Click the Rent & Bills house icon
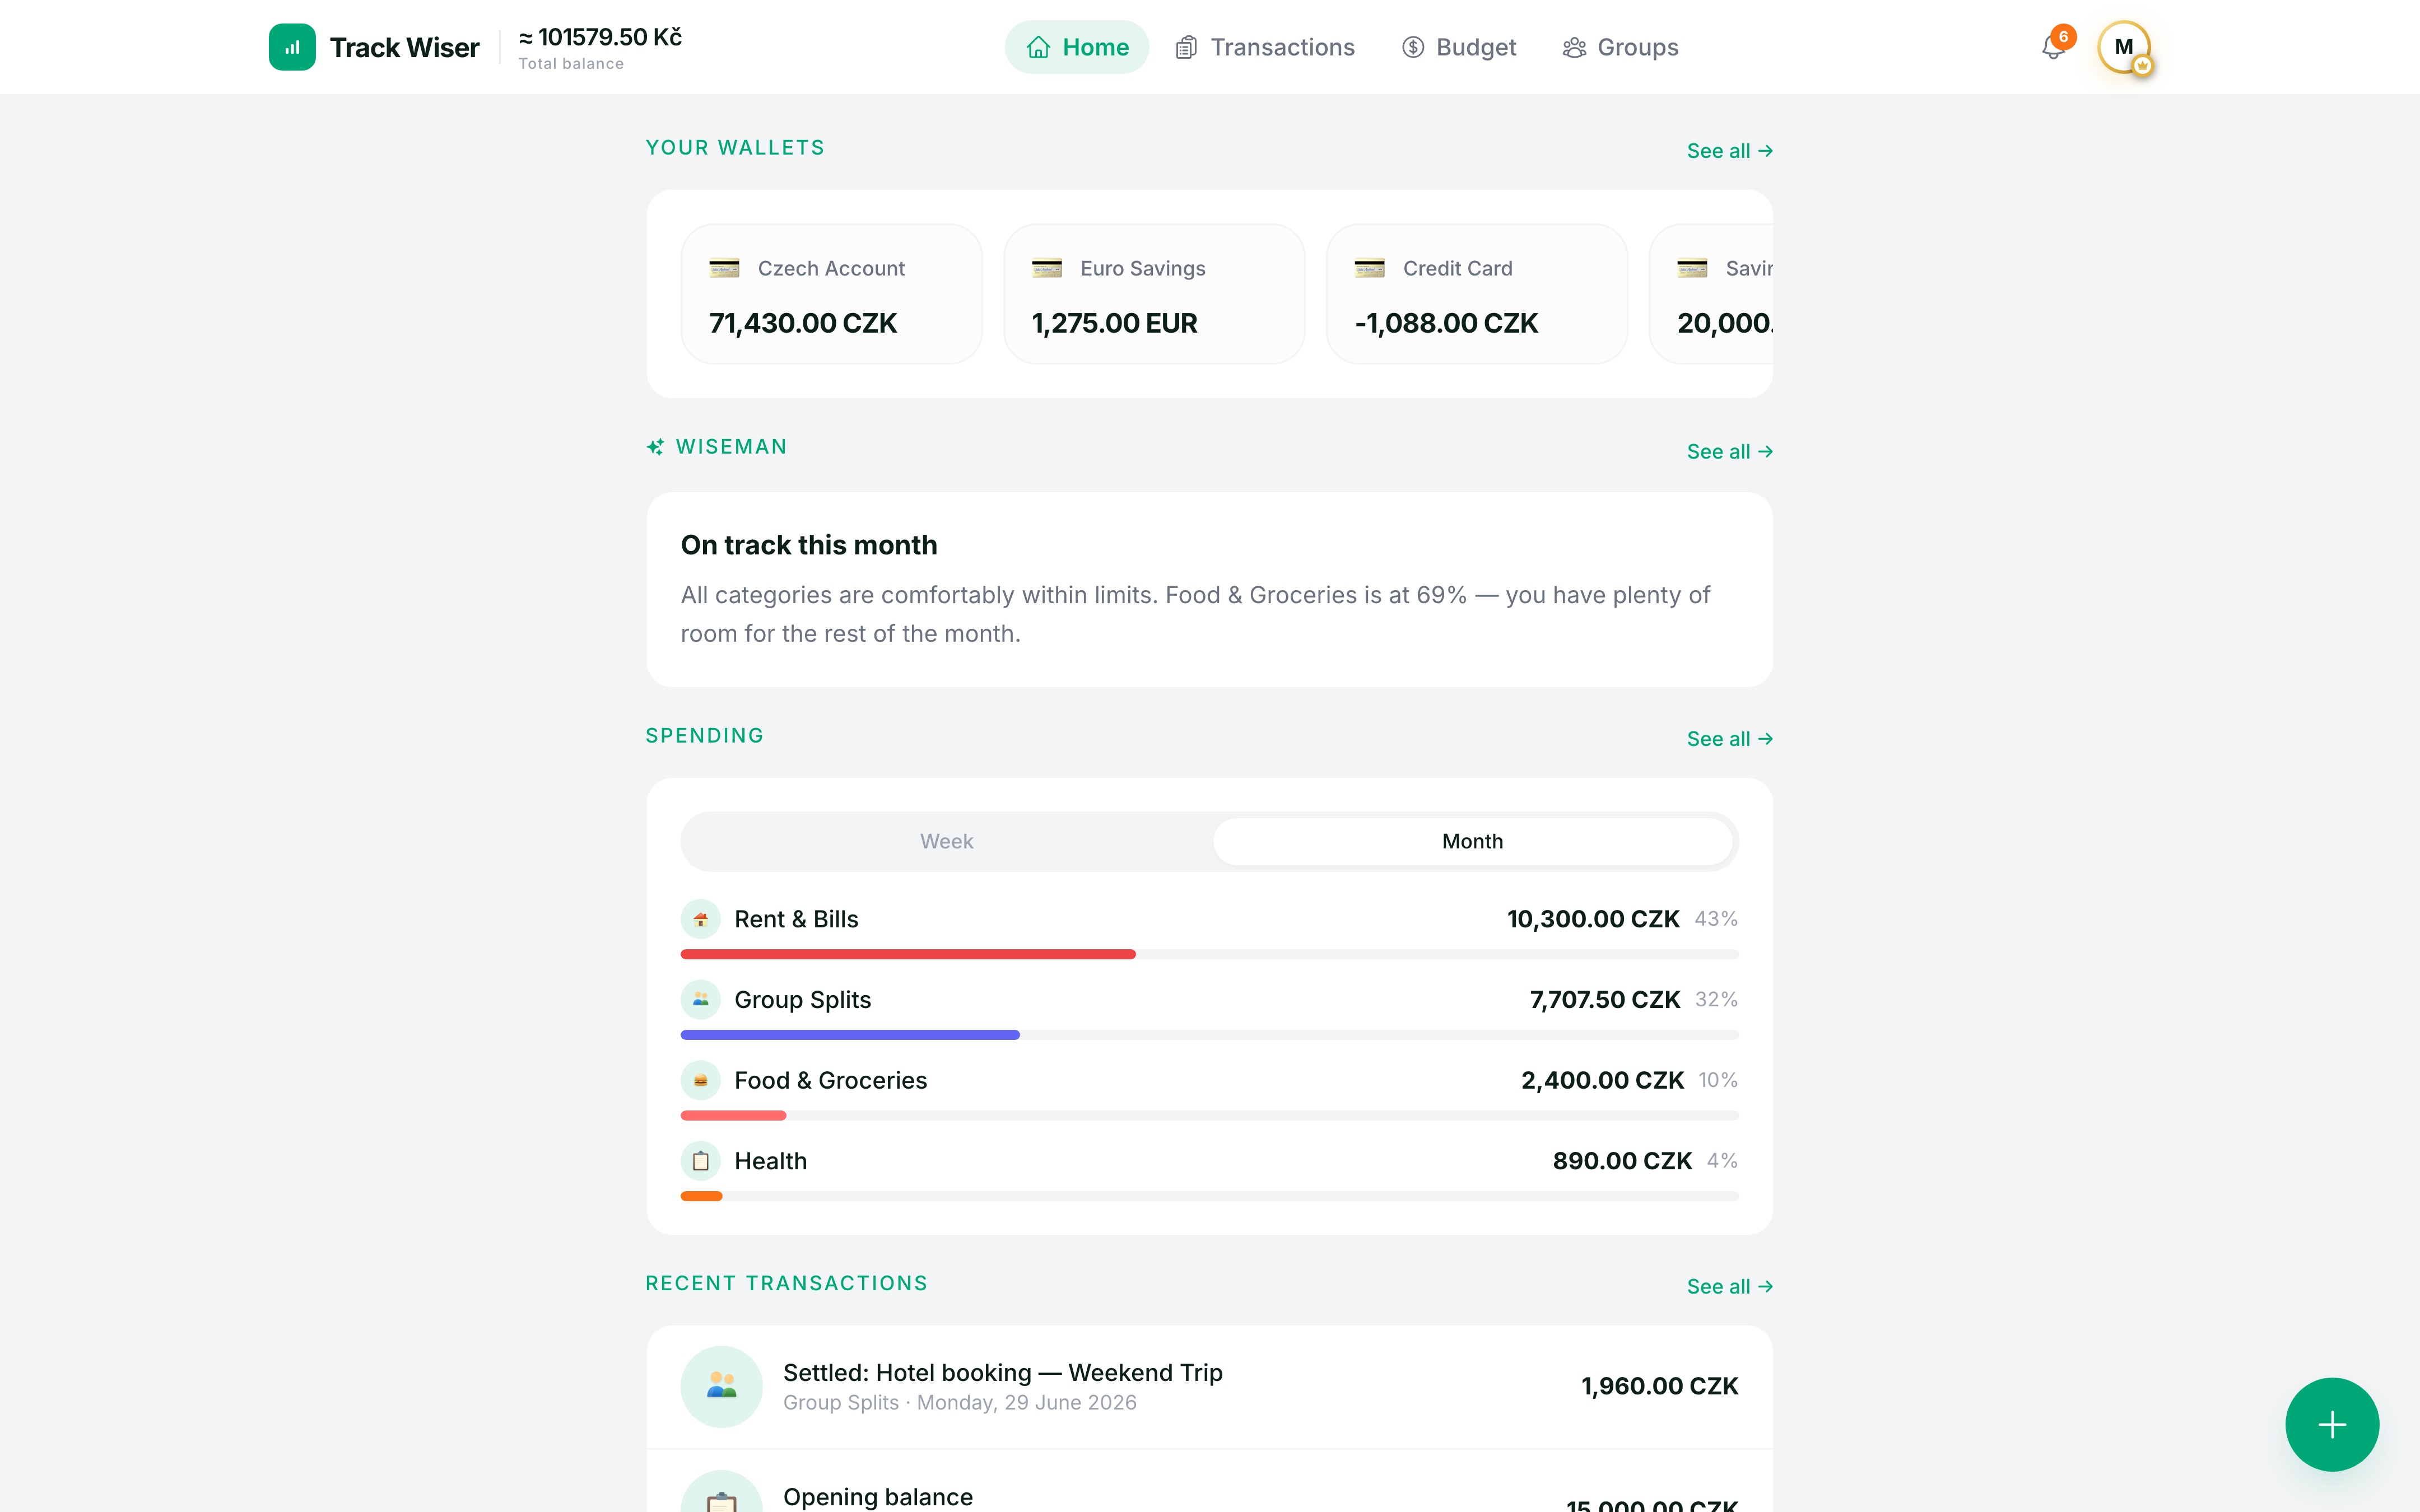The height and width of the screenshot is (1512, 2420). pos(701,919)
